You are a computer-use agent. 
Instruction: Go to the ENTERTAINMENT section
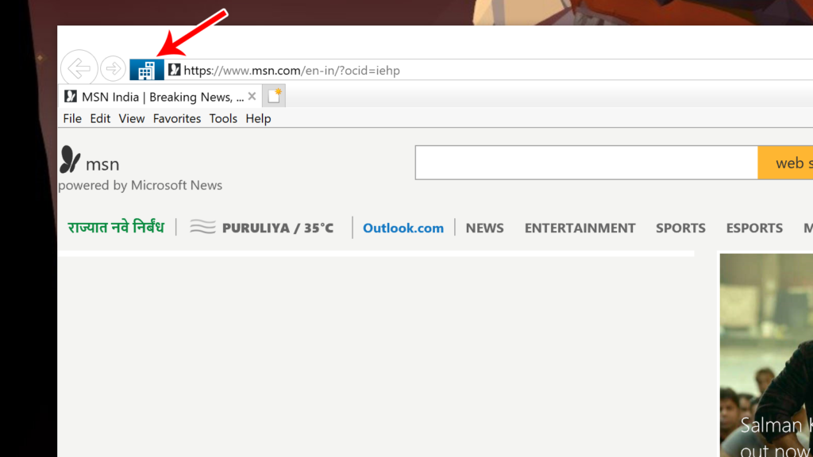[x=580, y=228]
